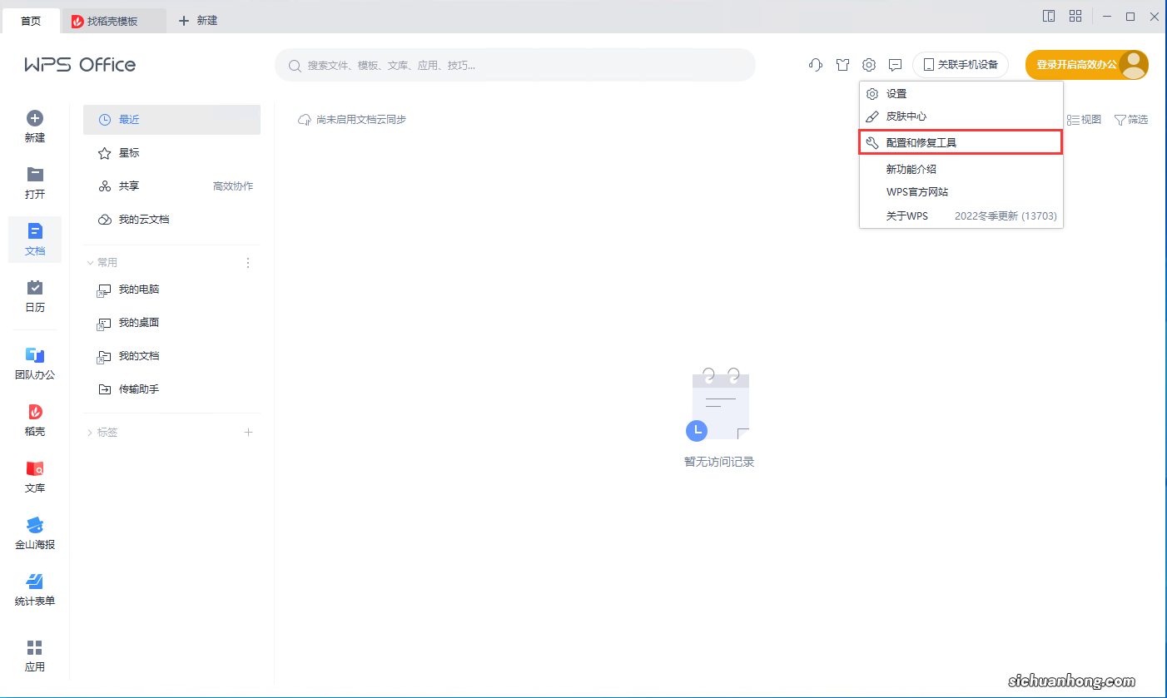This screenshot has height=698, width=1167.
Task: Click the 新建 new tab button
Action: pos(198,21)
